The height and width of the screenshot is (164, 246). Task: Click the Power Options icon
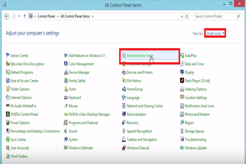coord(8,123)
